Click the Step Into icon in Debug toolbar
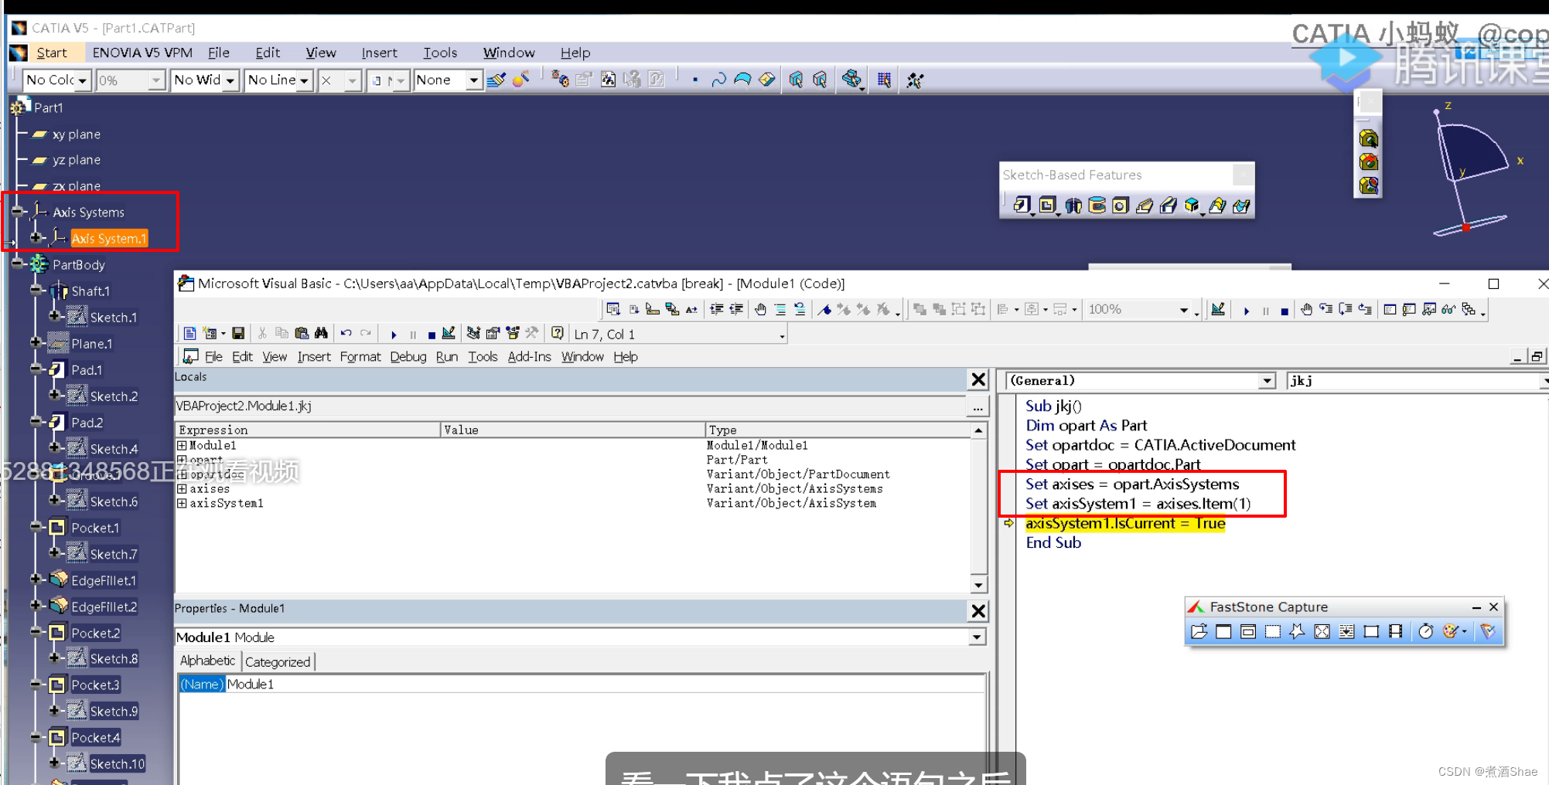 point(1326,309)
